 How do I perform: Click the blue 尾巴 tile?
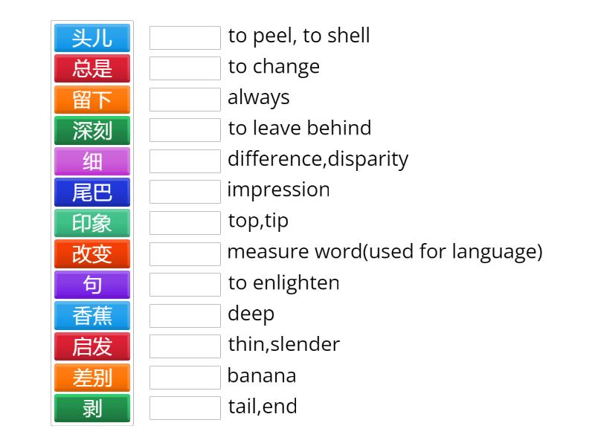click(92, 193)
